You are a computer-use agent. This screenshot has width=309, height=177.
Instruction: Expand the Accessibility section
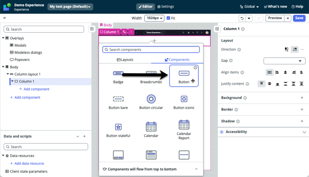263,132
